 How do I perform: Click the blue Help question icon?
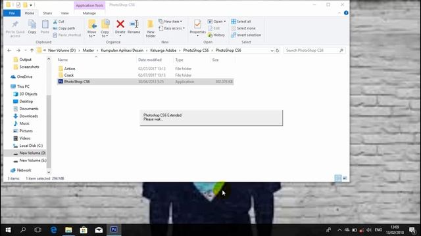tap(346, 13)
